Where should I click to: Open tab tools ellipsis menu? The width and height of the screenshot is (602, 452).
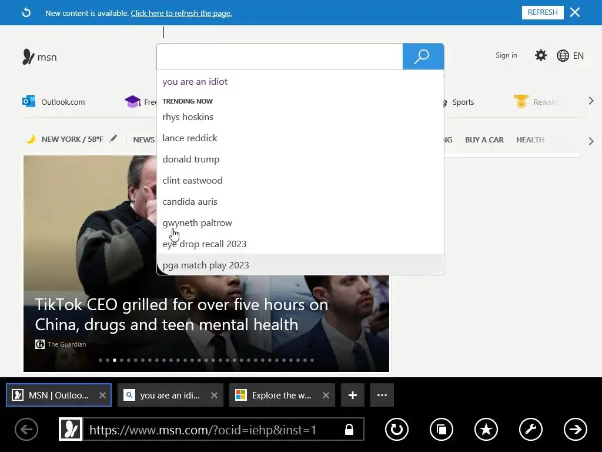coord(382,395)
